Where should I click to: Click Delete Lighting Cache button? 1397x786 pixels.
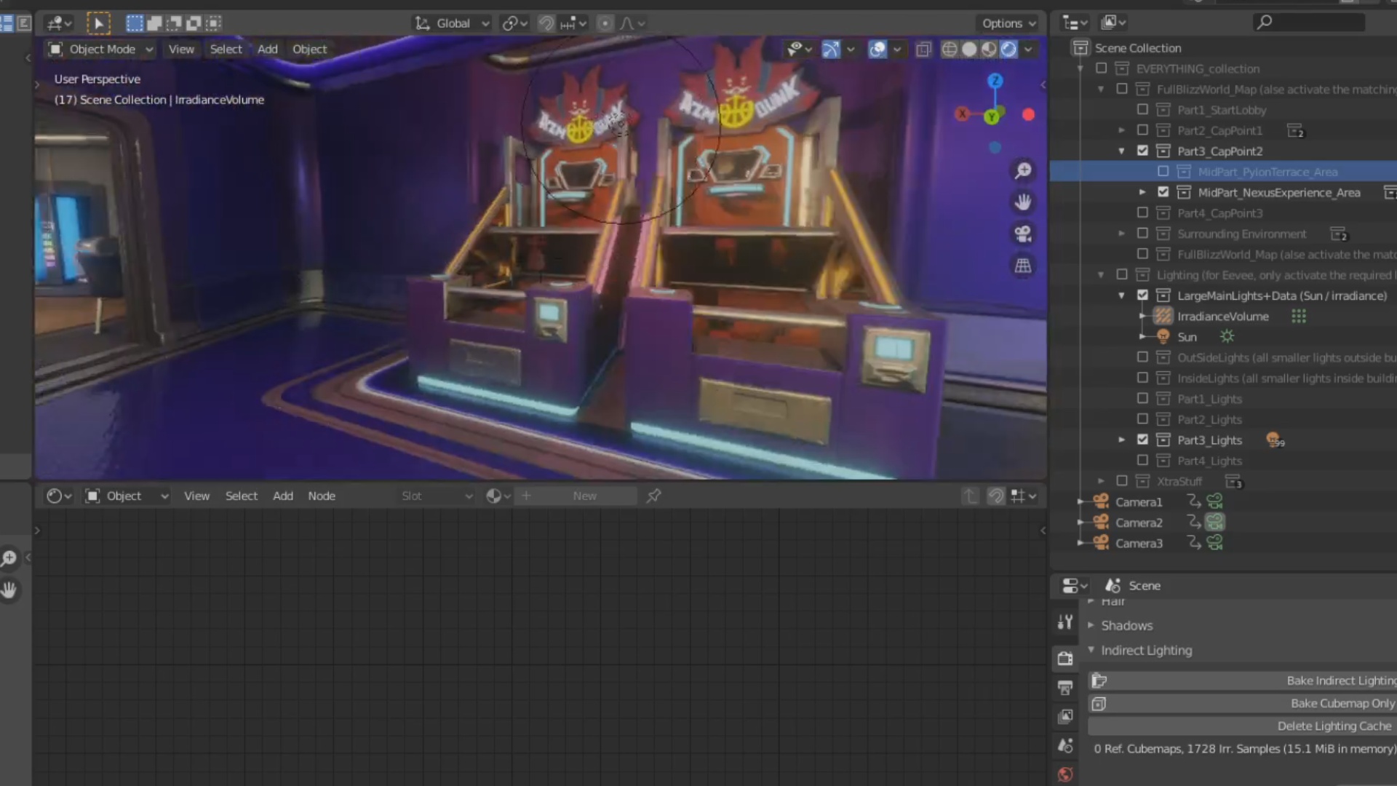(x=1242, y=726)
